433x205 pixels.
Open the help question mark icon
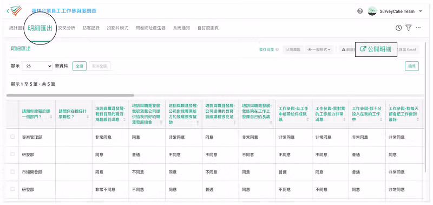(x=360, y=11)
